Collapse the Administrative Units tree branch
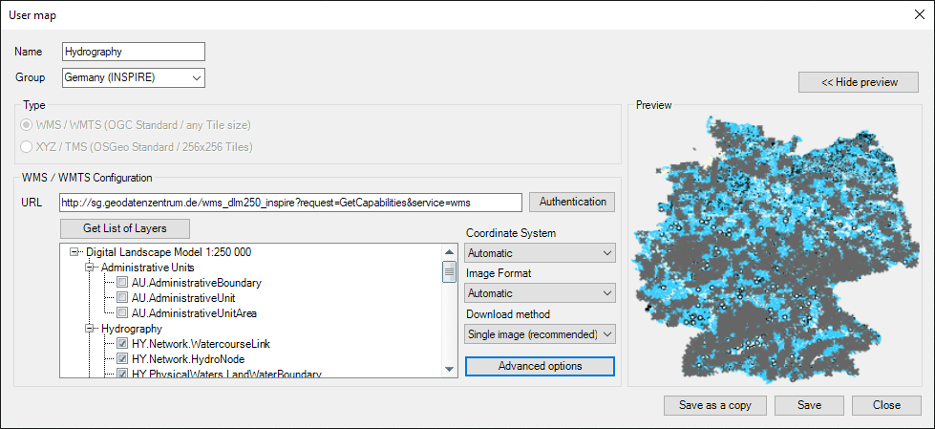Viewport: 935px width, 429px height. 91,268
